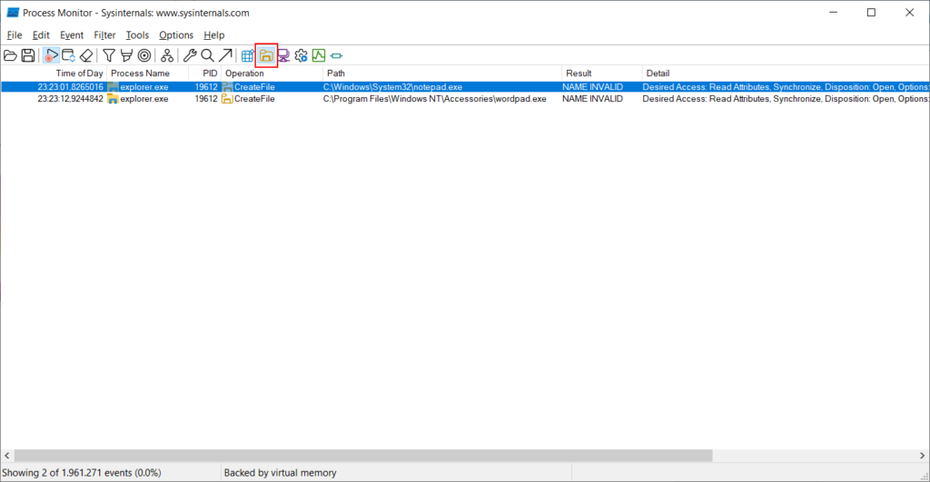The image size is (930, 482).
Task: Toggle Show Process and Thread Activity
Action: click(302, 55)
